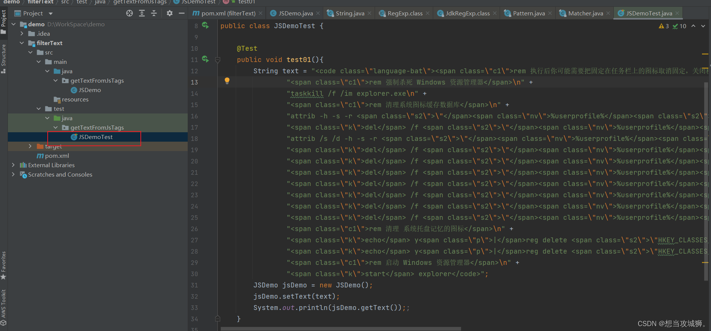The image size is (711, 331).
Task: Click the @Test annotation text
Action: click(247, 48)
